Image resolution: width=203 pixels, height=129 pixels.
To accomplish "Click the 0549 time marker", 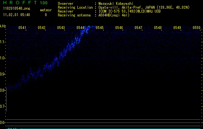I will pyautogui.click(x=177, y=28).
